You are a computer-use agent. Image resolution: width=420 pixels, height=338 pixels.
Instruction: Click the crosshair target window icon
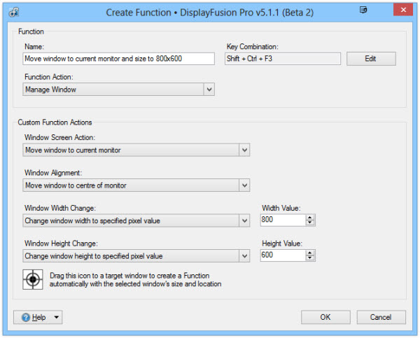click(33, 279)
